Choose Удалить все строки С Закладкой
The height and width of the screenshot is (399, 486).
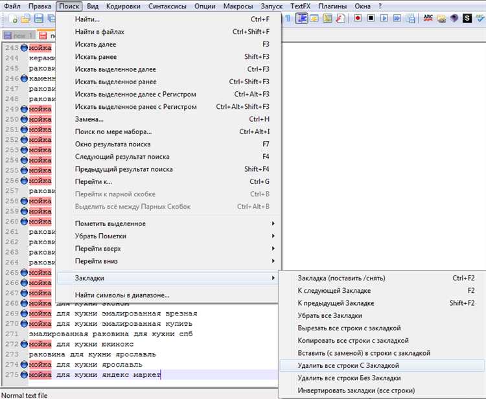click(x=382, y=365)
